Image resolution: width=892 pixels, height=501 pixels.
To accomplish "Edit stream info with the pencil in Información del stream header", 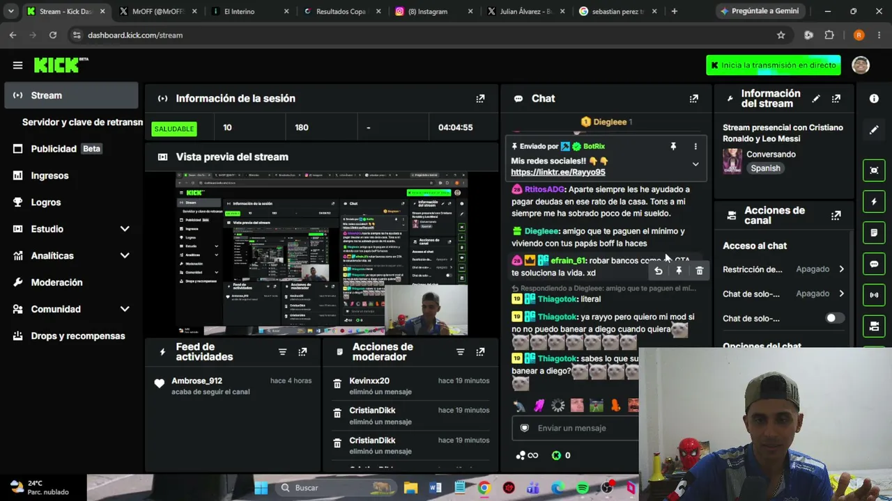I will [x=816, y=99].
